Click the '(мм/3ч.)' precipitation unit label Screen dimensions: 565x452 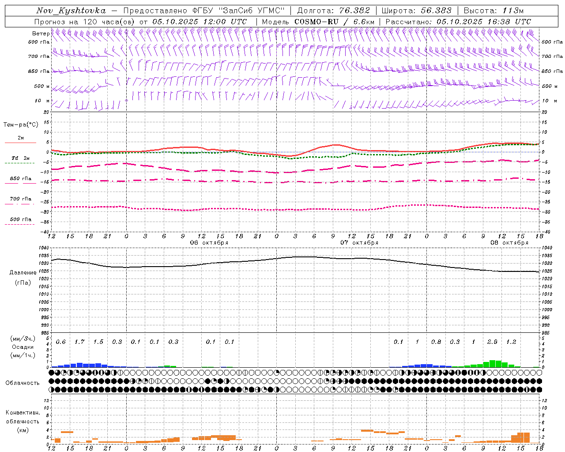23,339
